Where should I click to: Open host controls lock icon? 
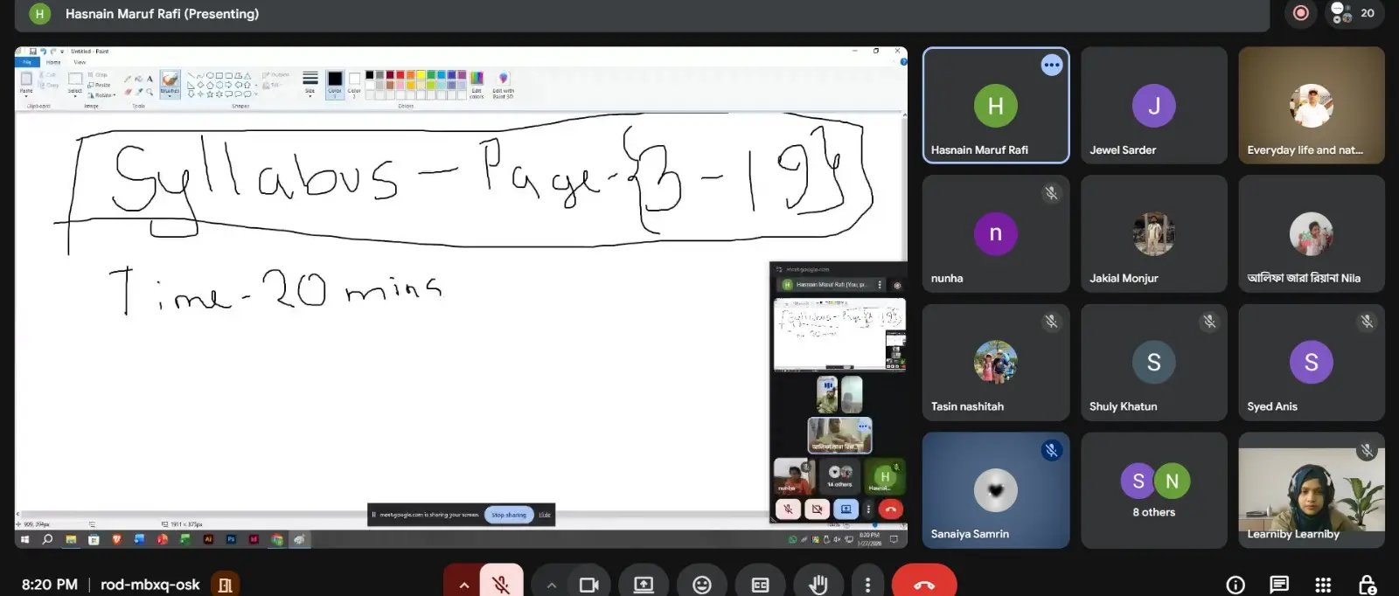coord(1368,585)
